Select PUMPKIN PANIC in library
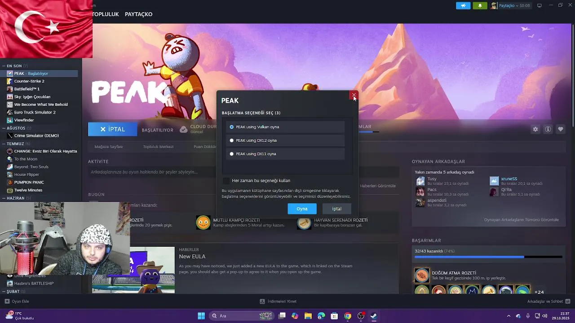 point(29,182)
